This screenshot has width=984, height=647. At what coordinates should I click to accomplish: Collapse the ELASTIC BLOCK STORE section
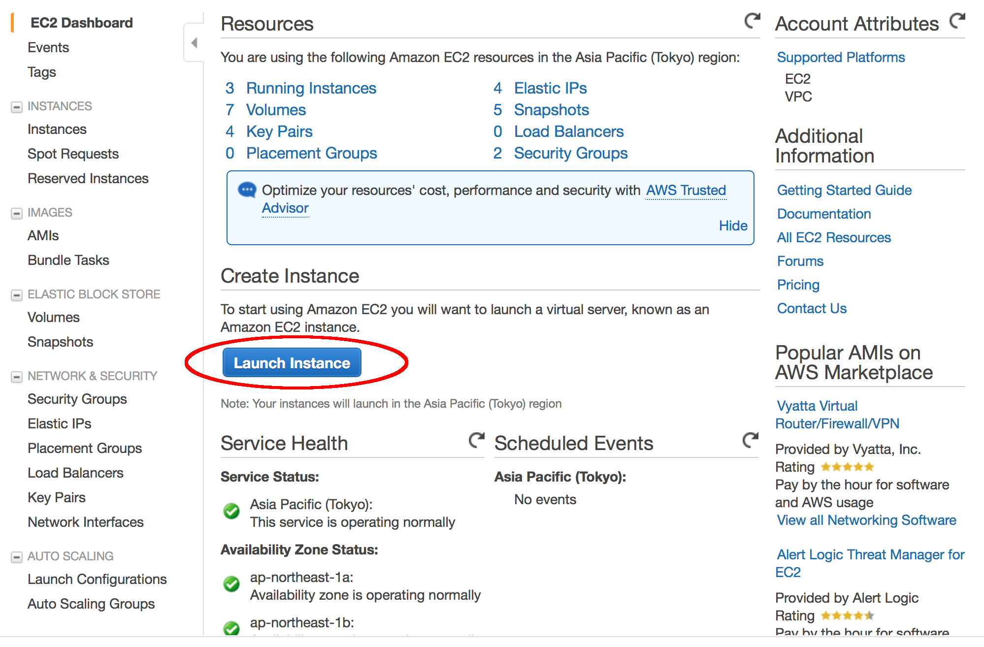pyautogui.click(x=17, y=295)
